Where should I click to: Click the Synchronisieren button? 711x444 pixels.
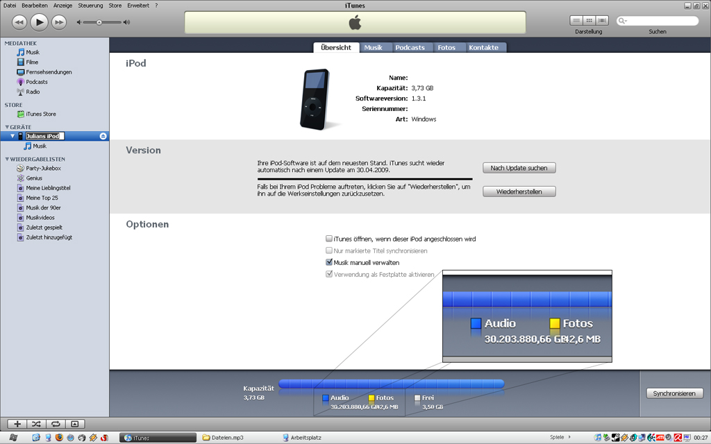[674, 393]
